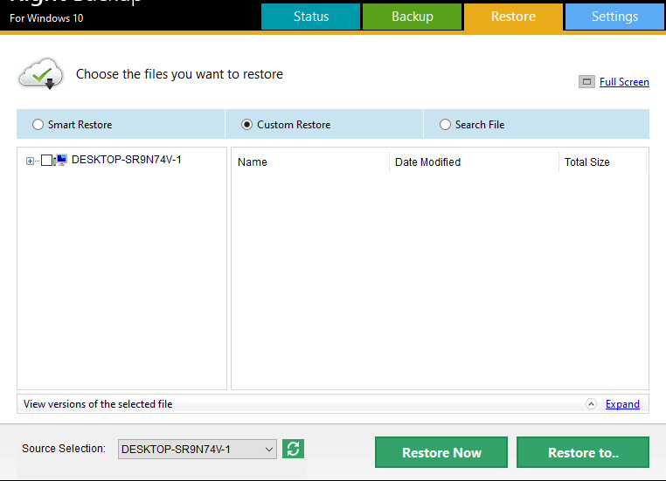Click the circular chevron beside Expand
This screenshot has height=481, width=666.
point(591,404)
